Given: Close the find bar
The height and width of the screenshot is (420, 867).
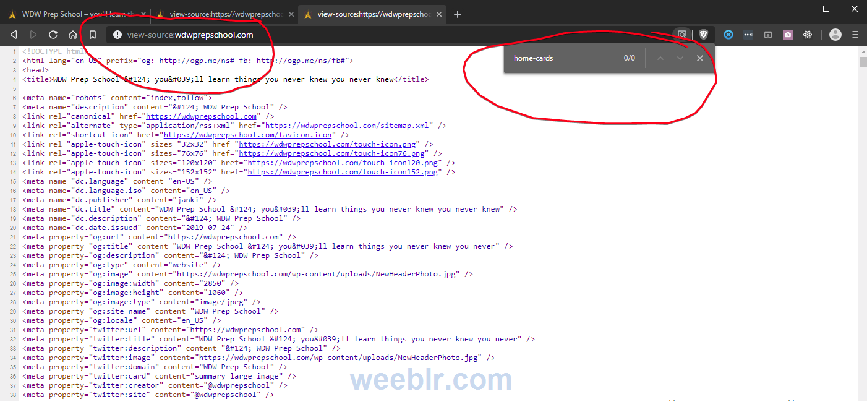Looking at the screenshot, I should coord(700,58).
